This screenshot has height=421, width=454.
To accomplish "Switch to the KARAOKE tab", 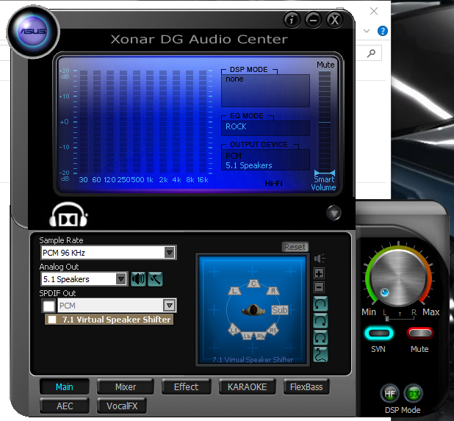I will pos(247,386).
